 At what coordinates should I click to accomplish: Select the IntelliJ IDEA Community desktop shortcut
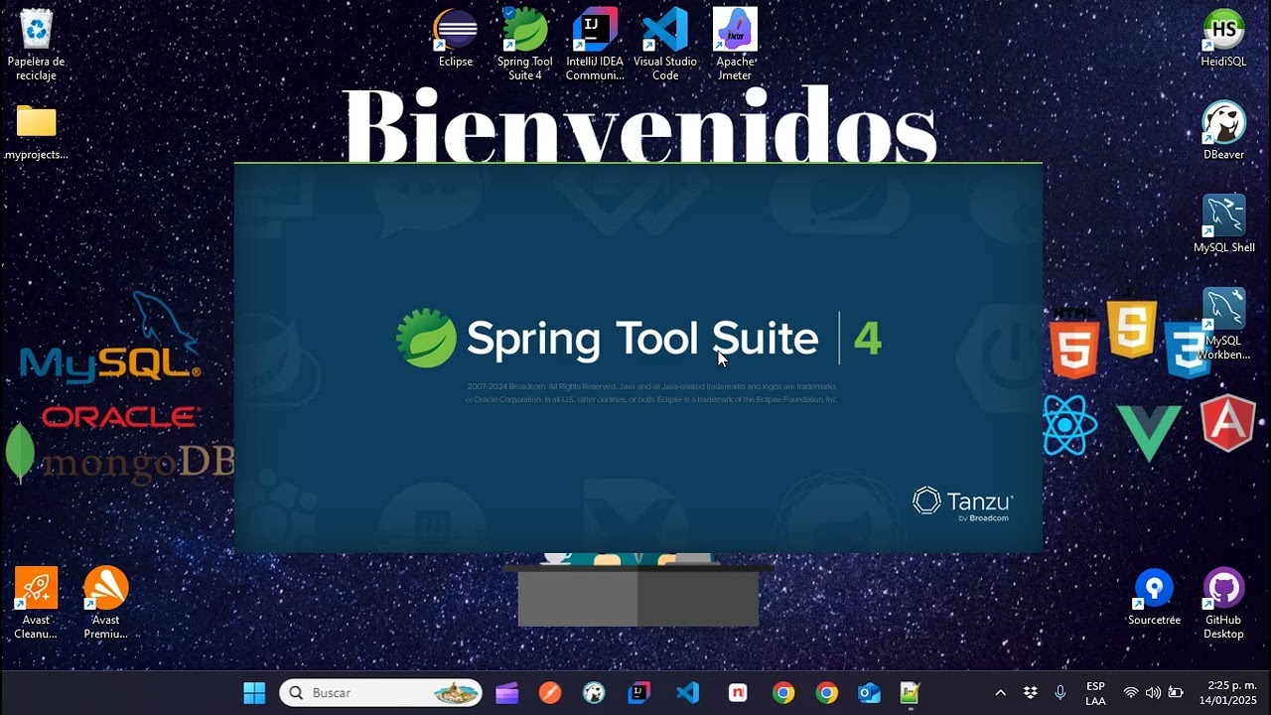(x=595, y=45)
